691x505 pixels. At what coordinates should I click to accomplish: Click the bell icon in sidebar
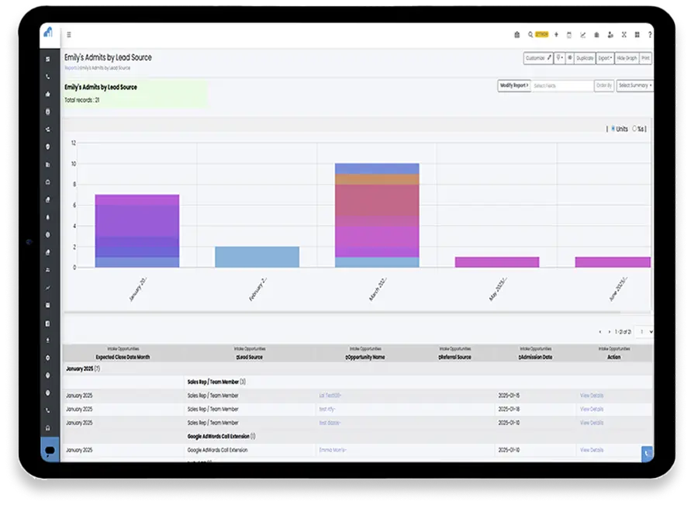tap(47, 217)
